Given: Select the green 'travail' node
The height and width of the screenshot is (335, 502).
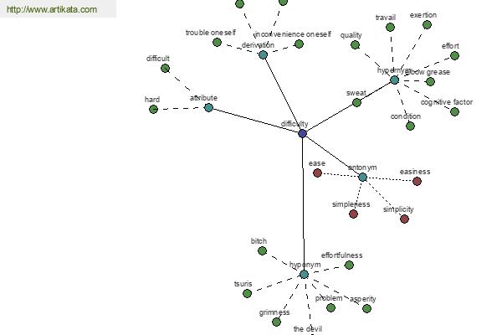Looking at the screenshot, I should pyautogui.click(x=390, y=28).
